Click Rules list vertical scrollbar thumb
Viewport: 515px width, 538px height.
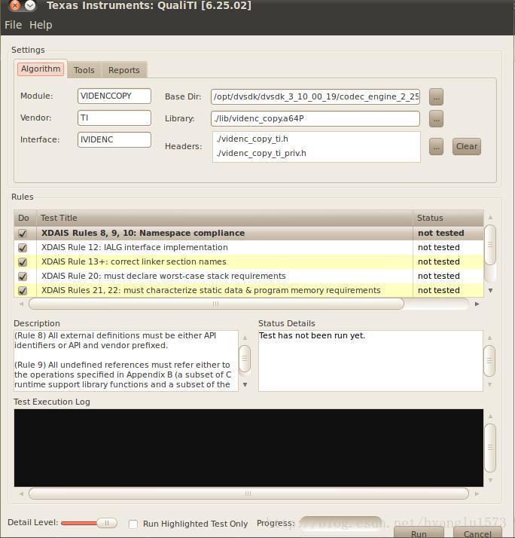(490, 245)
